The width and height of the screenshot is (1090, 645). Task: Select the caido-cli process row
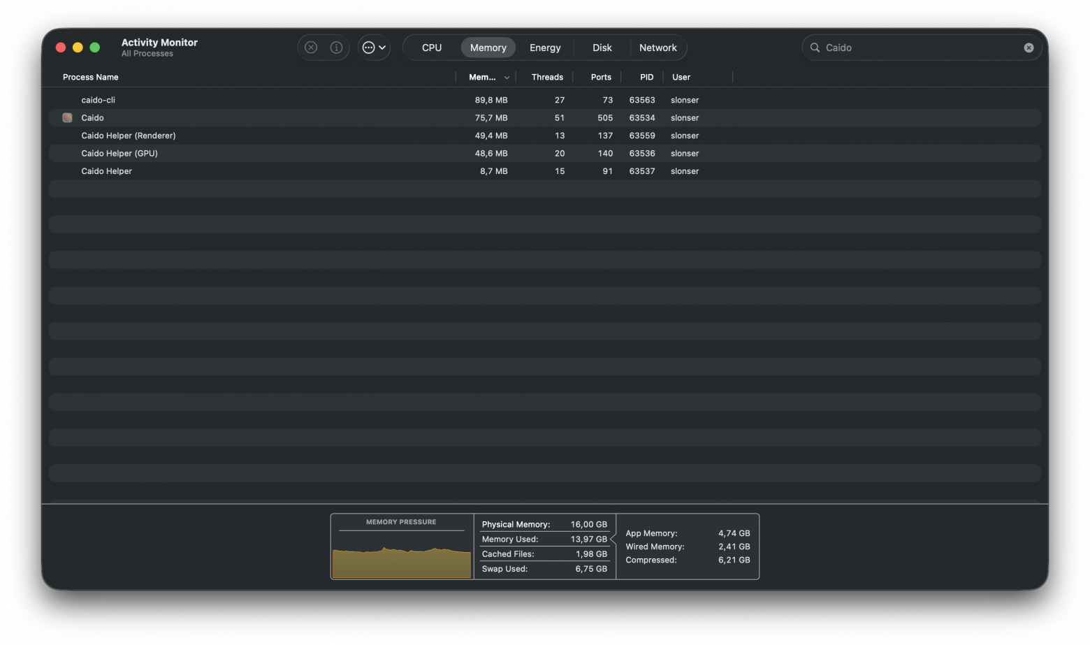point(545,100)
